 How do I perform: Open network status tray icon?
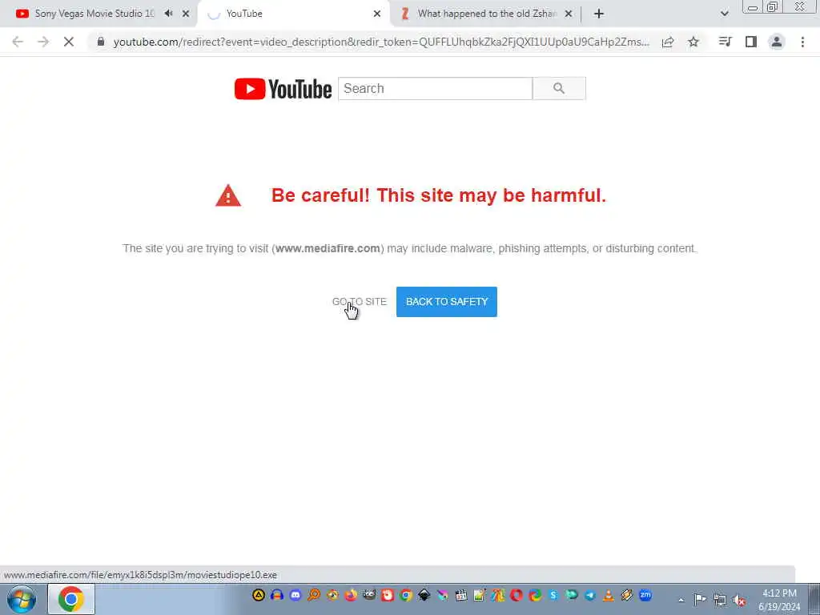720,600
